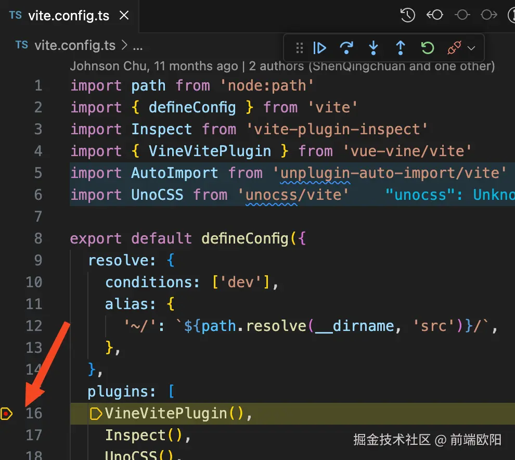Click inline "unocss": Unknown diagnostic message
515x460 pixels.
point(450,195)
